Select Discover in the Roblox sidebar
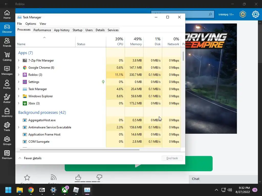The width and height of the screenshot is (262, 196). coord(7,29)
